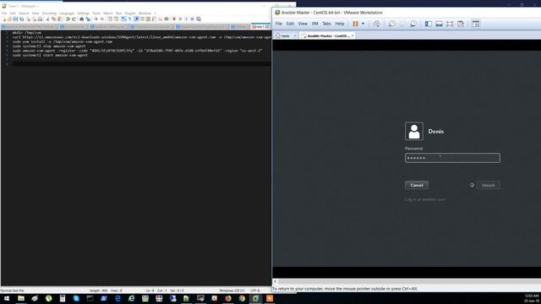Toggle Show All Characters in Notepad++
The height and width of the screenshot is (304, 541).
(129, 19)
